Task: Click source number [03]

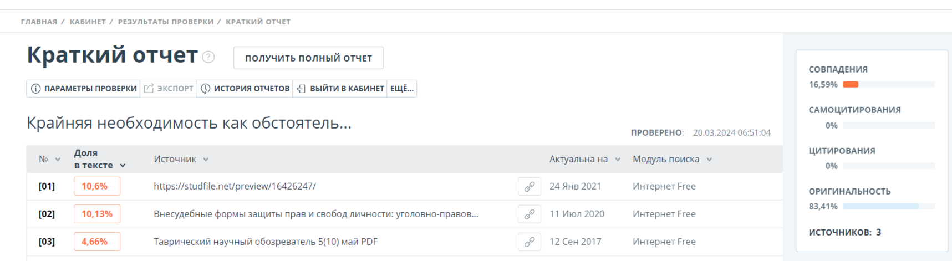Action: click(x=47, y=242)
